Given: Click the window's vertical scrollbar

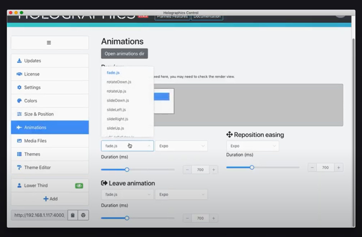Looking at the screenshot, I should 353,133.
